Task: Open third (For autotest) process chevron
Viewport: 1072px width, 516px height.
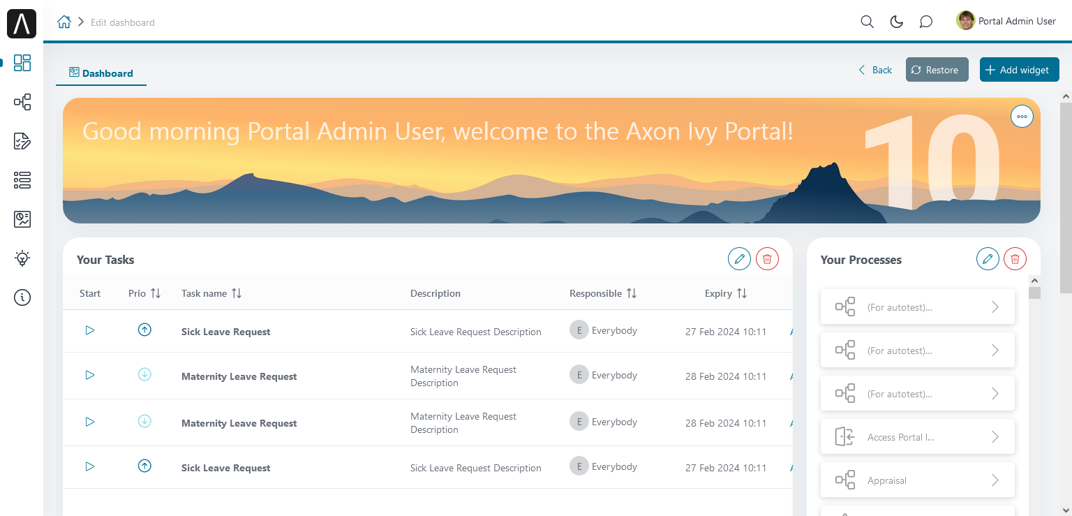Action: 995,394
